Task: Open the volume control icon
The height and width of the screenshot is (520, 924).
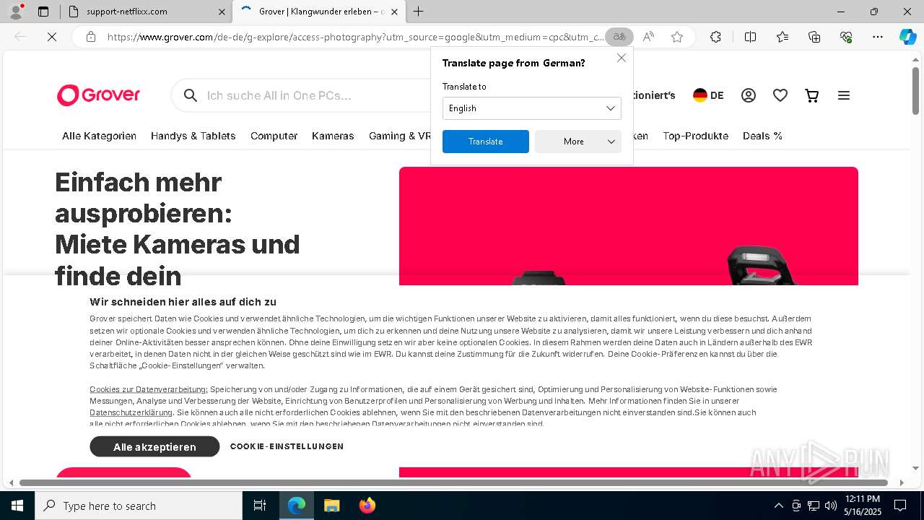Action: [830, 506]
